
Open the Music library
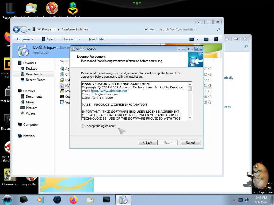coord(30,102)
